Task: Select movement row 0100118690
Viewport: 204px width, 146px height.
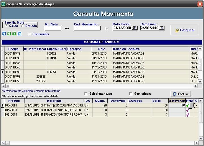Action: tap(99, 72)
